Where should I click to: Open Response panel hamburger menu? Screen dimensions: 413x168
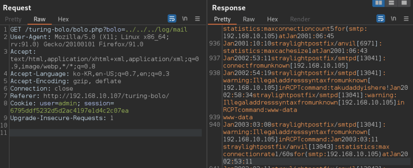(406, 18)
